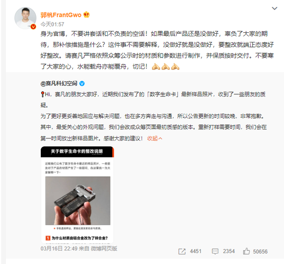Click the 微博网页版 source link
284x264 pixels.
click(x=104, y=249)
